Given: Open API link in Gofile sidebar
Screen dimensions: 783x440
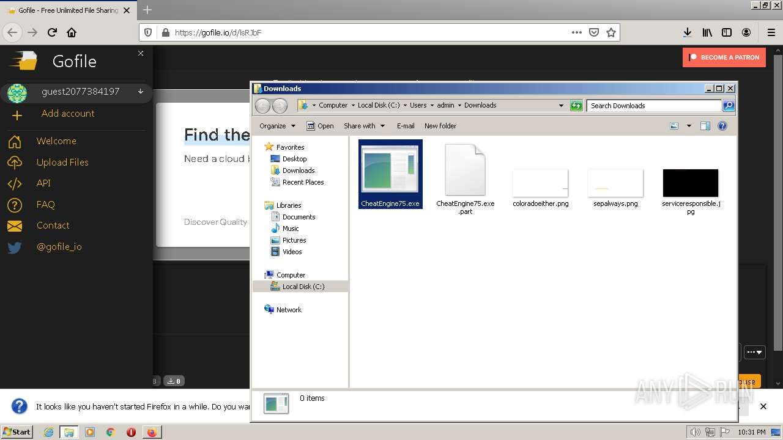Looking at the screenshot, I should pos(43,183).
